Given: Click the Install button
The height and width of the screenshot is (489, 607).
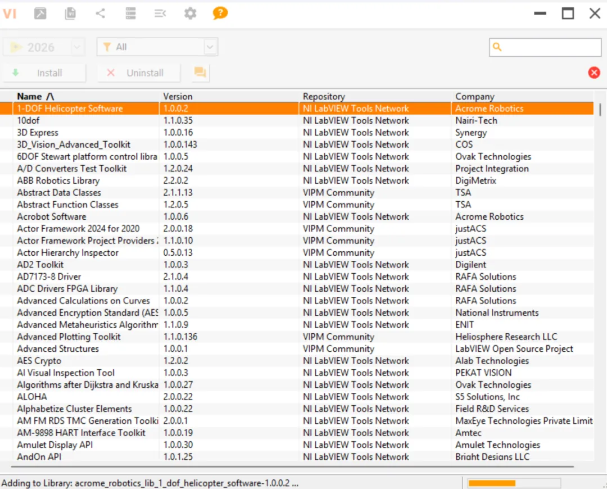Looking at the screenshot, I should click(x=44, y=73).
